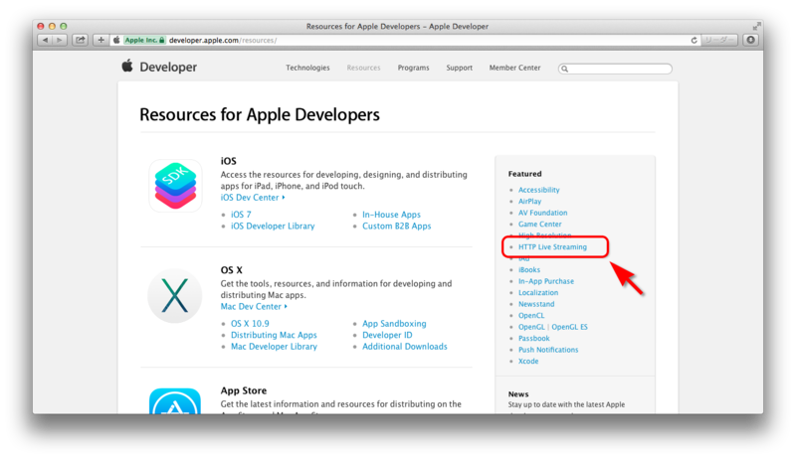Open the In-App Purchase featured link
The width and height of the screenshot is (796, 459).
click(x=546, y=281)
